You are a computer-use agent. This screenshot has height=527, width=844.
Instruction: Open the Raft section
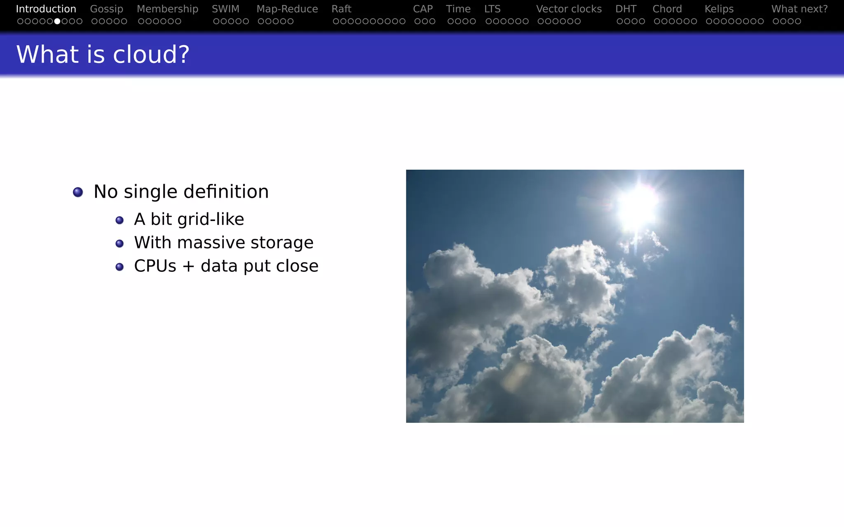click(x=341, y=9)
